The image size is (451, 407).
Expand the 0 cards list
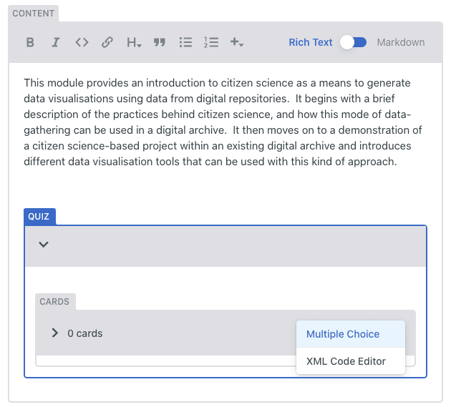(55, 333)
